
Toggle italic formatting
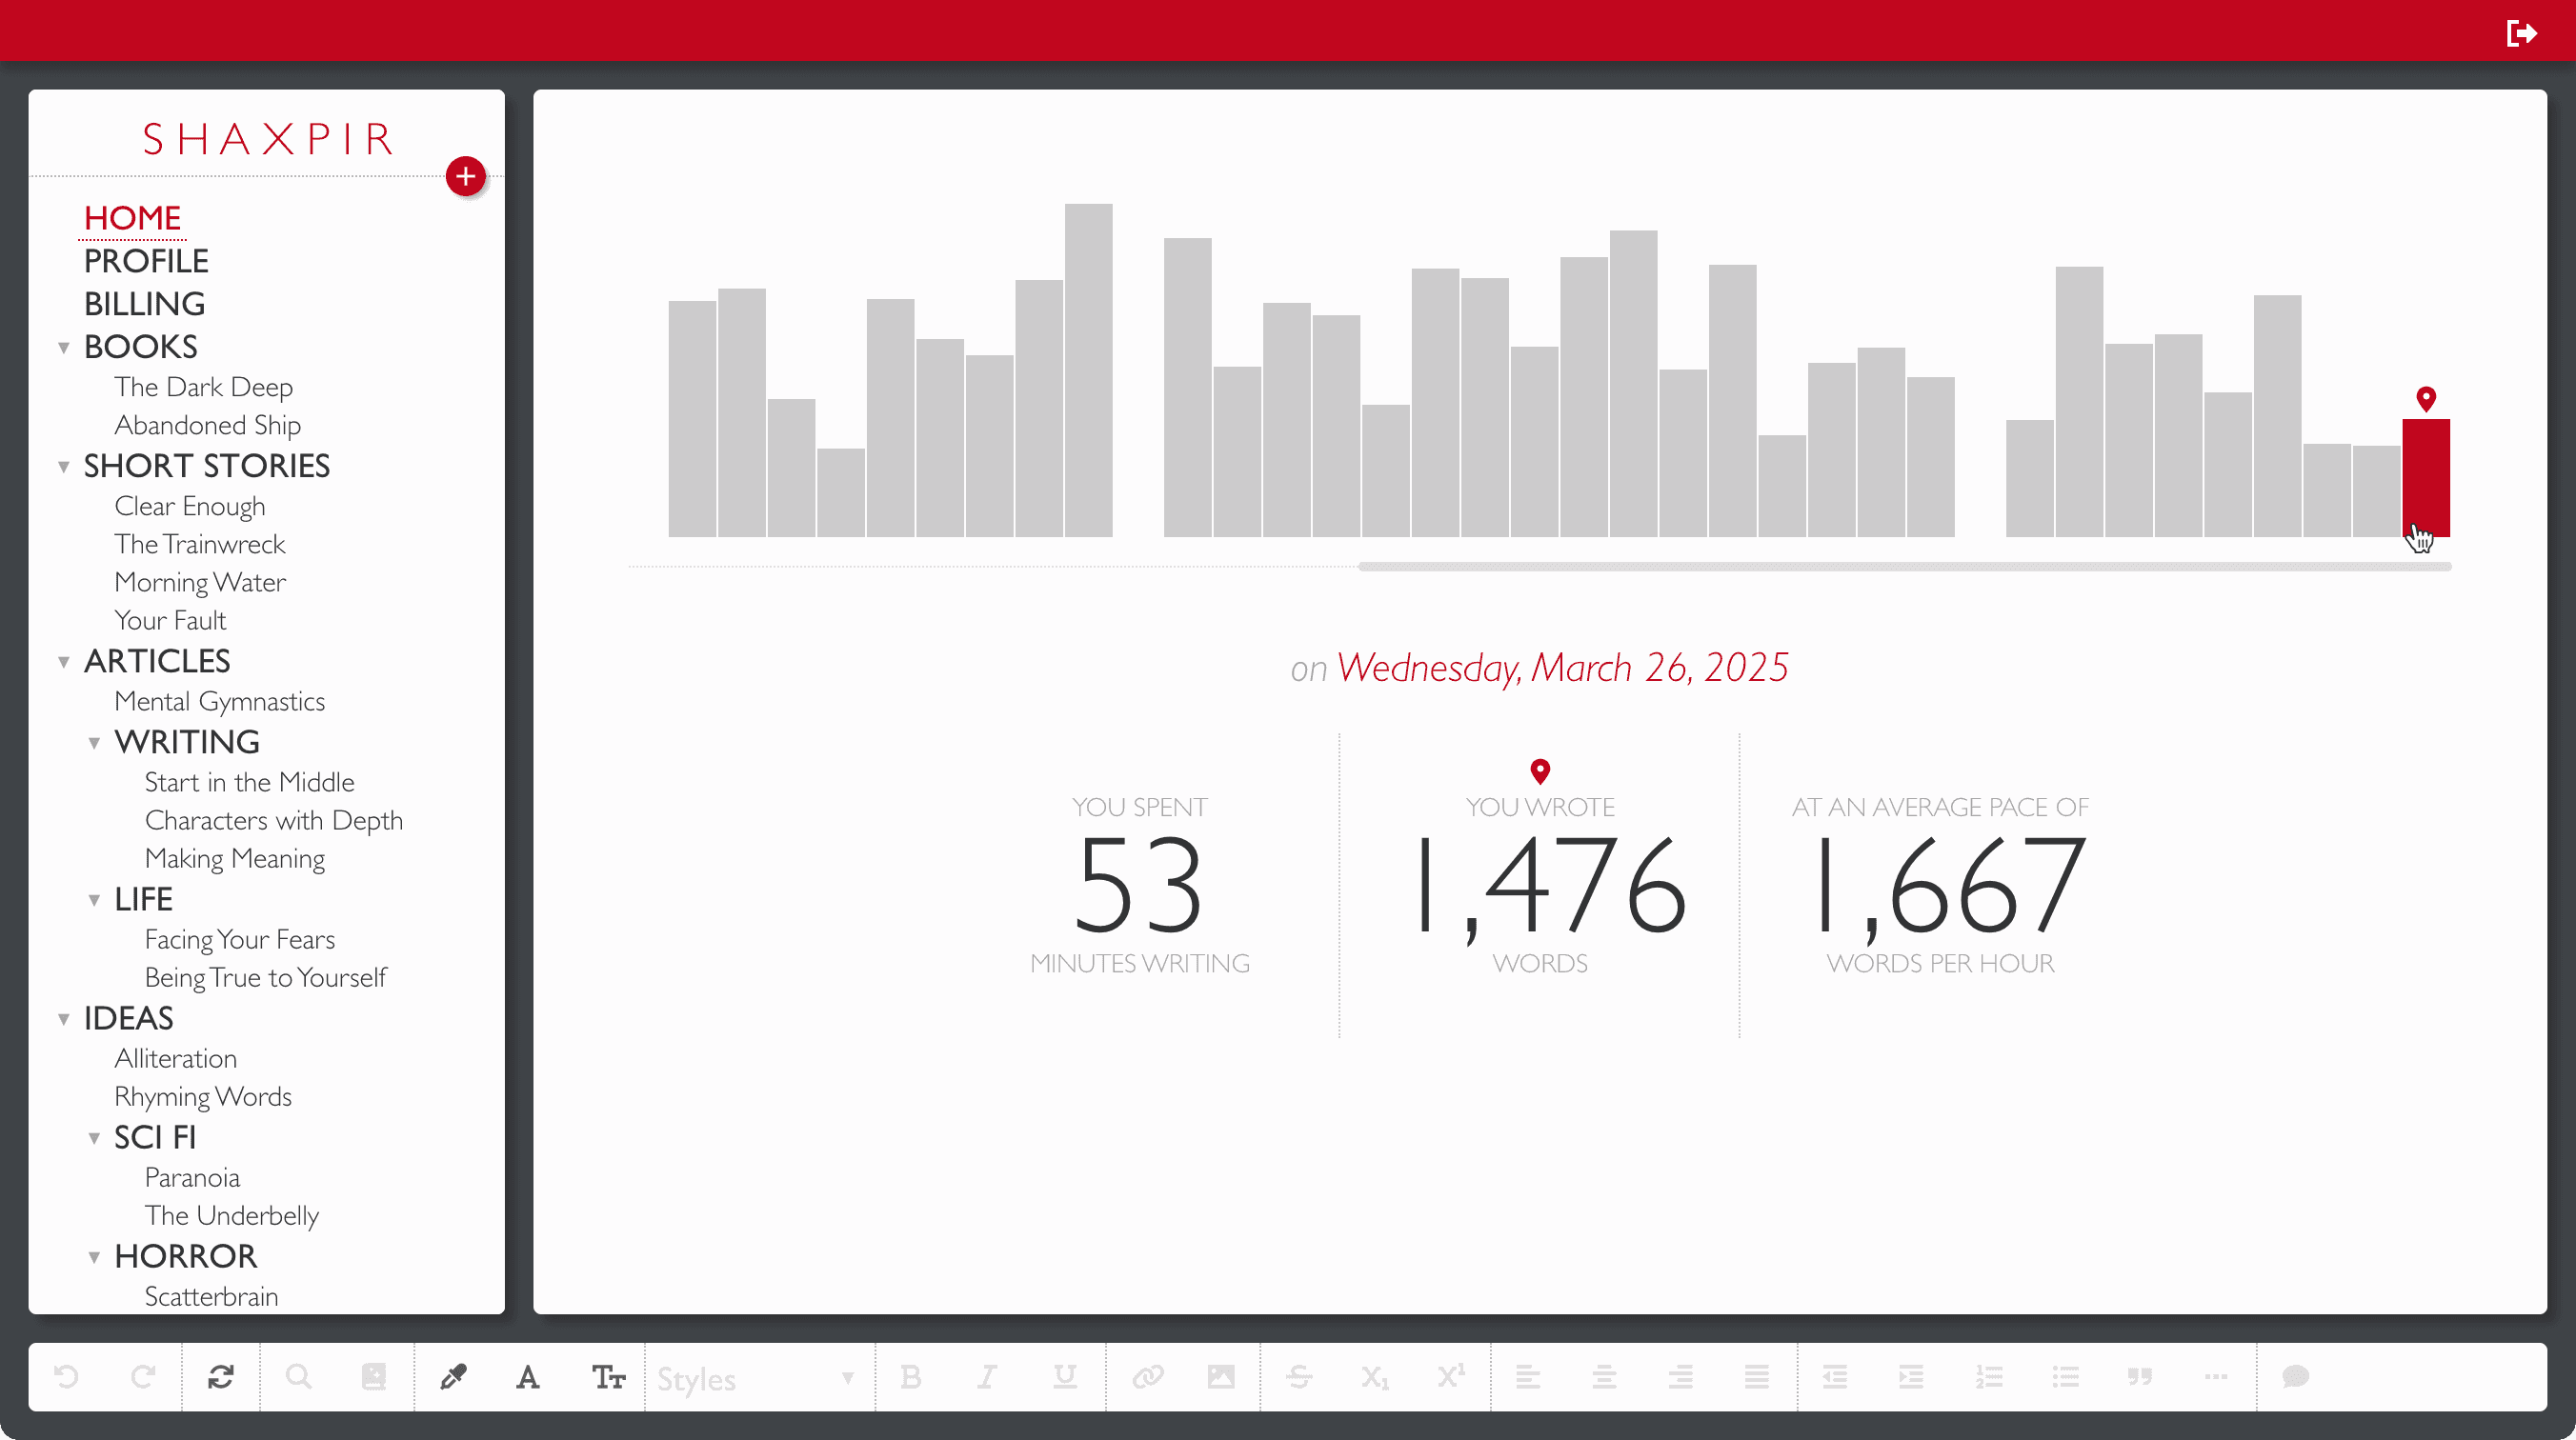[x=987, y=1377]
